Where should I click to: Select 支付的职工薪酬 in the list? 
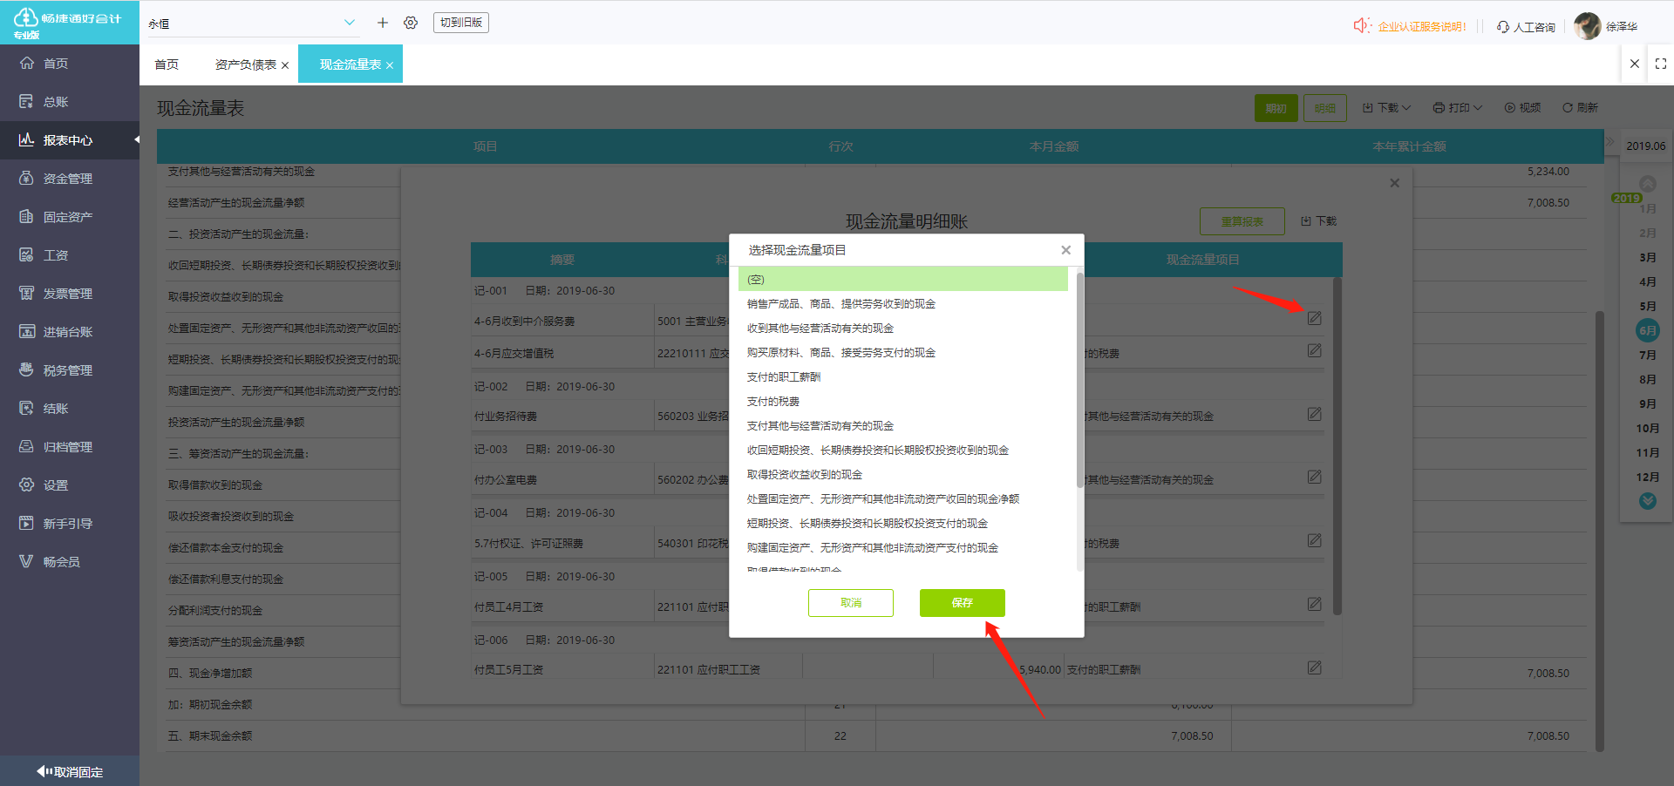(x=783, y=377)
